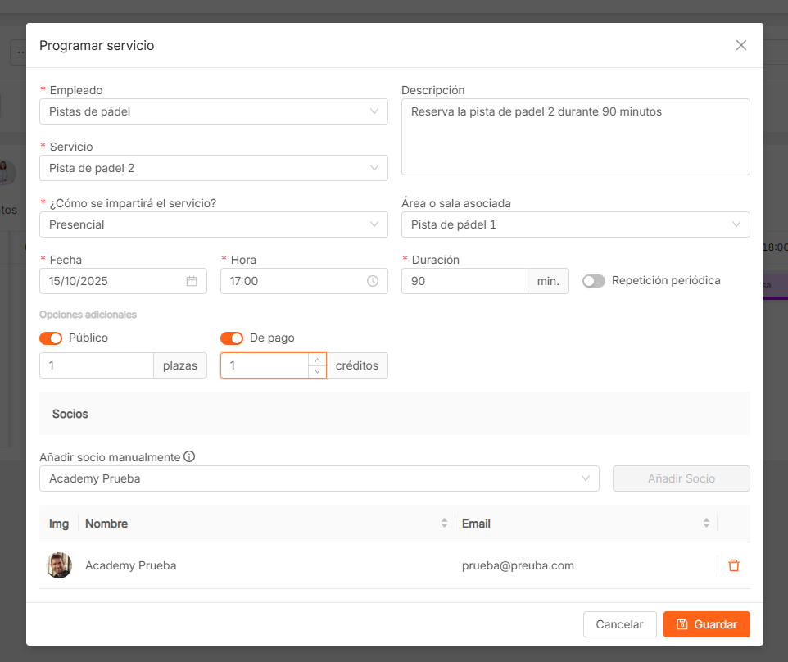This screenshot has height=662, width=788.
Task: Increase créditos with the up stepper arrow
Action: 317,360
